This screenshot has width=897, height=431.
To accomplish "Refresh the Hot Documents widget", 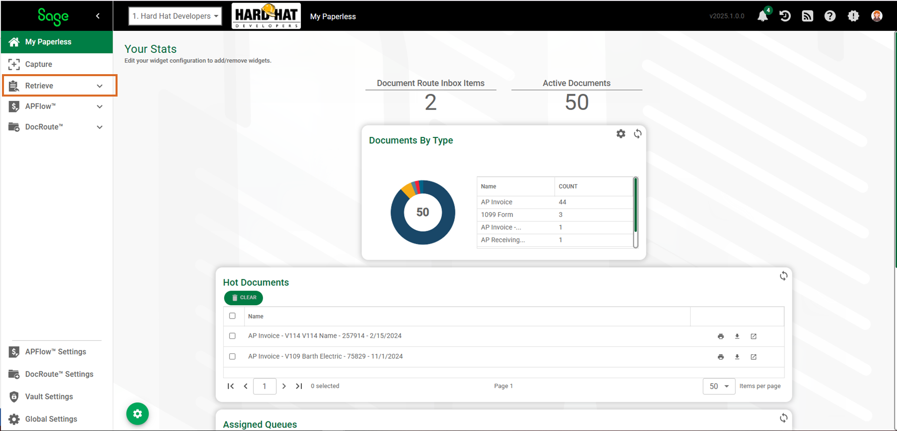I will (783, 276).
